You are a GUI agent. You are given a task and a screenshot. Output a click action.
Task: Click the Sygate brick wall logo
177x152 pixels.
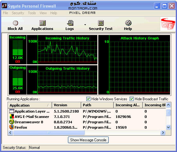[168, 24]
